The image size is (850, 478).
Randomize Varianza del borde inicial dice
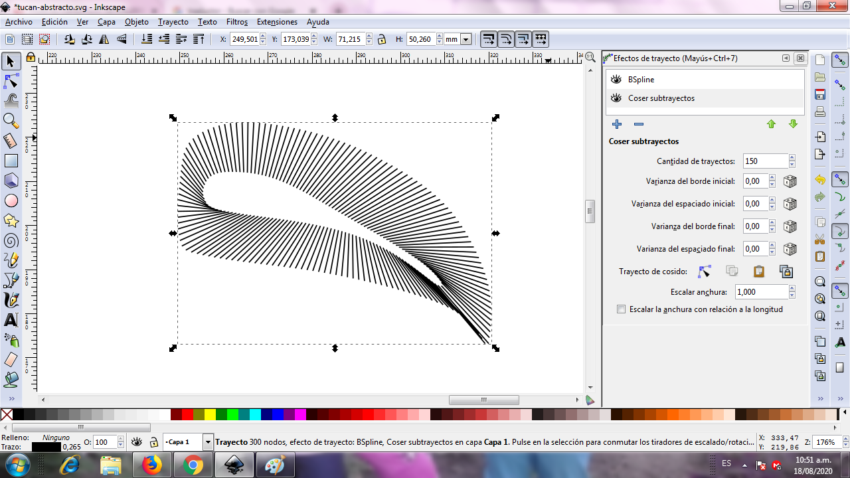(x=790, y=181)
